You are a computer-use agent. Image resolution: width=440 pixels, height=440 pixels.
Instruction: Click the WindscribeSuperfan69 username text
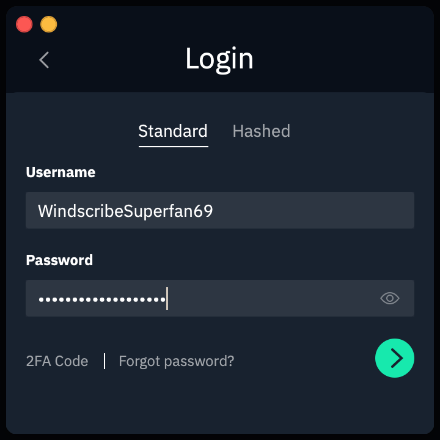(x=125, y=211)
